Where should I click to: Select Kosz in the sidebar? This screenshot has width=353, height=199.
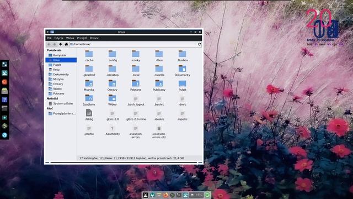(x=61, y=70)
